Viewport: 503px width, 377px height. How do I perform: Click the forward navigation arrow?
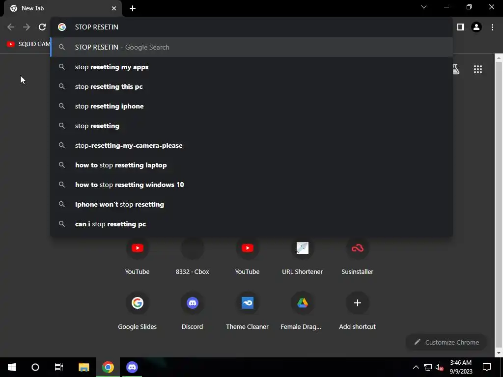[x=27, y=27]
